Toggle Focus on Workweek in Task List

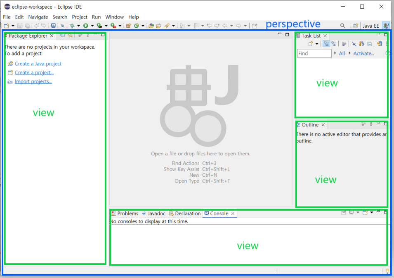click(x=344, y=44)
